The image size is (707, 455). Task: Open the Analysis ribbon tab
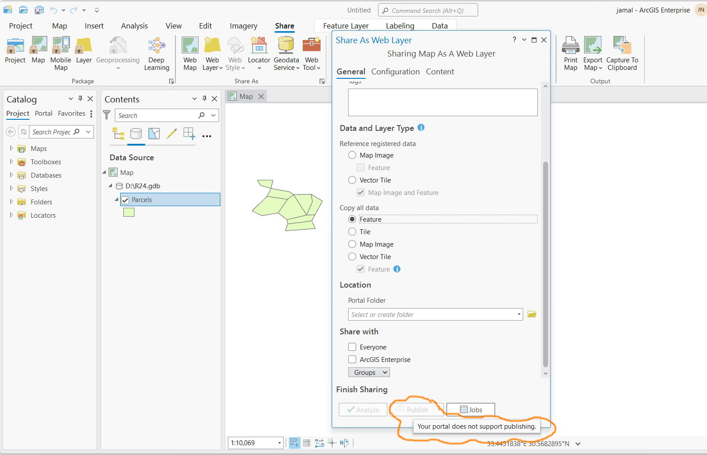[x=134, y=26]
